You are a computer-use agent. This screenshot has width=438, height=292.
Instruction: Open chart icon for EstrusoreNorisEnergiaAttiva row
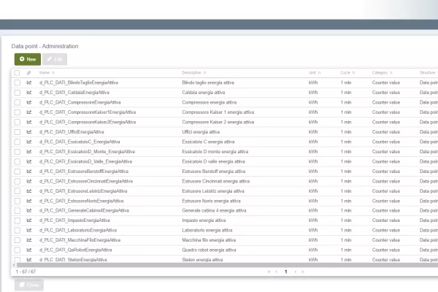pos(29,201)
